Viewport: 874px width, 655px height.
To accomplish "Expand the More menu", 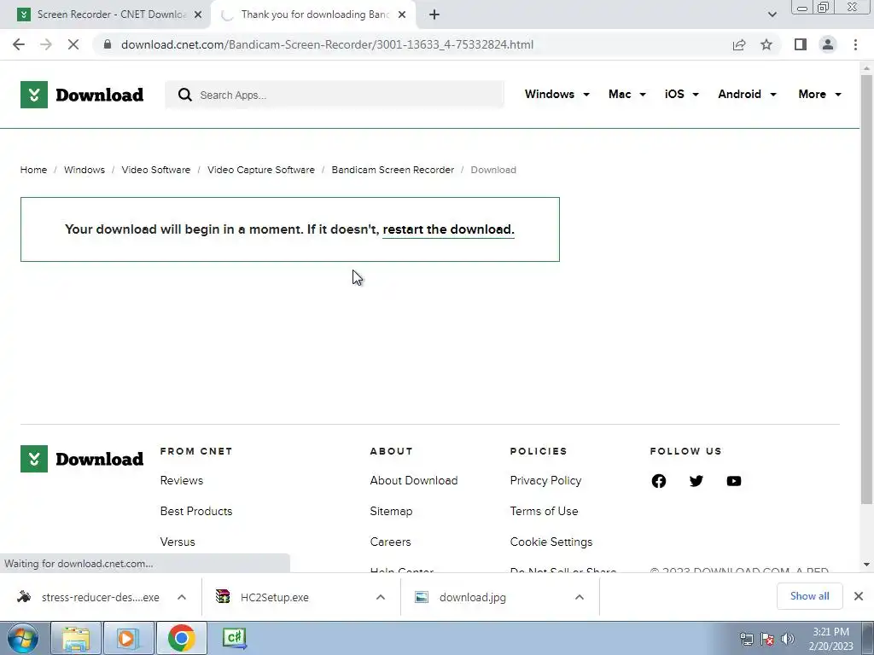I will (x=819, y=94).
